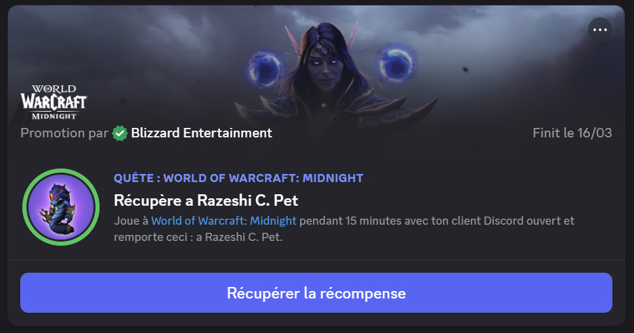This screenshot has height=333, width=634.
Task: Click the 'remporte ceci : a Razeshi C. Pet' line
Action: (198, 237)
